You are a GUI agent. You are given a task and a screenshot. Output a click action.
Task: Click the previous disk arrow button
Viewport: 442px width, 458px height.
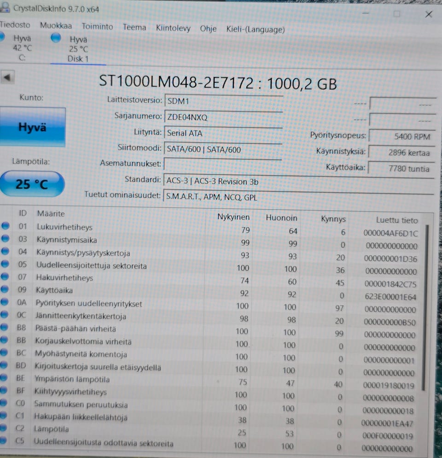coord(7,77)
